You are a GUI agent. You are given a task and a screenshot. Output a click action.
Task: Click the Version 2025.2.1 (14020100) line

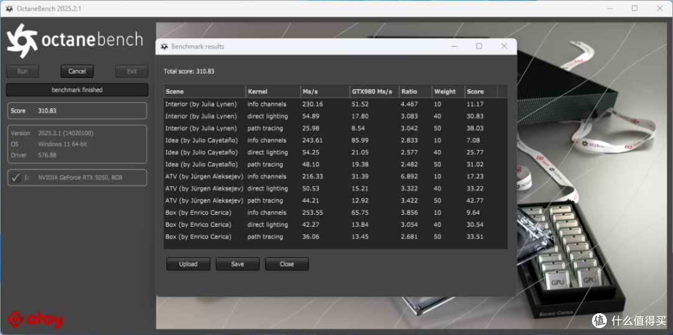(x=52, y=133)
